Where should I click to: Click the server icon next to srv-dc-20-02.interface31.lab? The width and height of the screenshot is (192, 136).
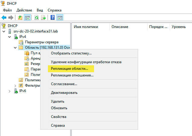[x=10, y=31]
